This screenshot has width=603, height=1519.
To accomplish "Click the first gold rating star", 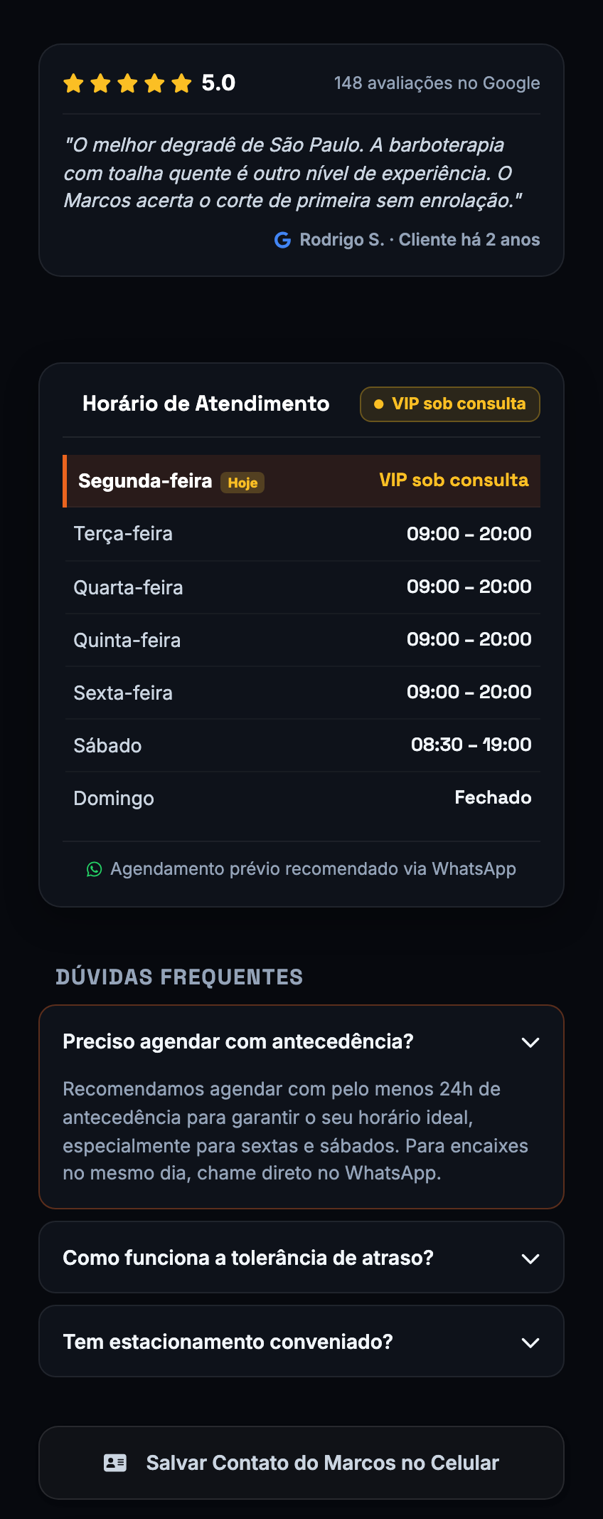I will click(73, 83).
